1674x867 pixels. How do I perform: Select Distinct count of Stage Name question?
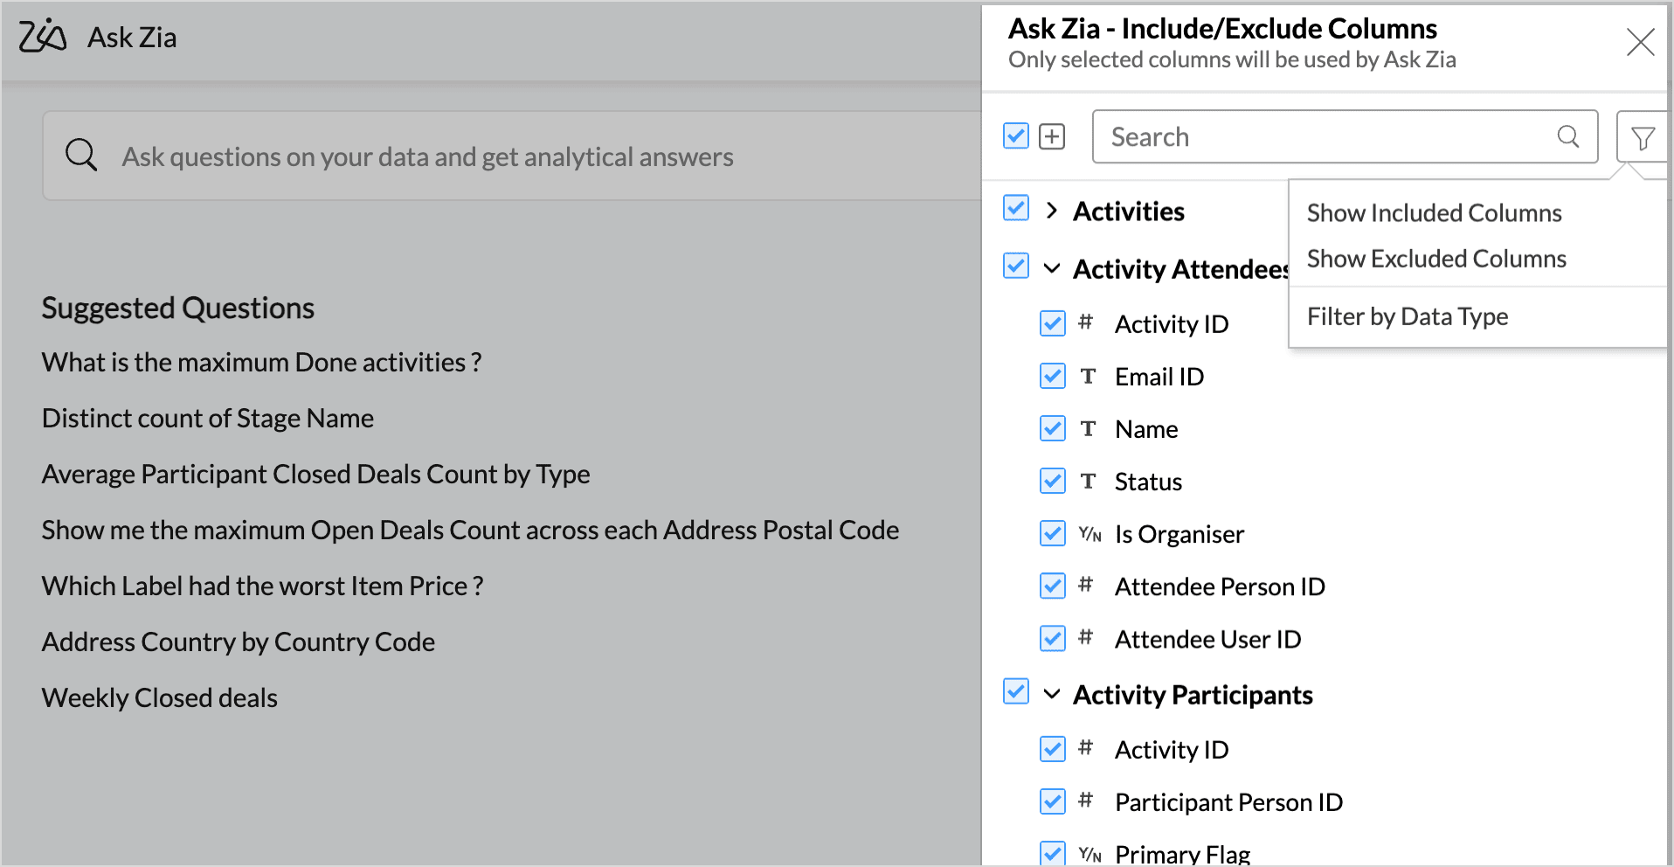(x=208, y=418)
